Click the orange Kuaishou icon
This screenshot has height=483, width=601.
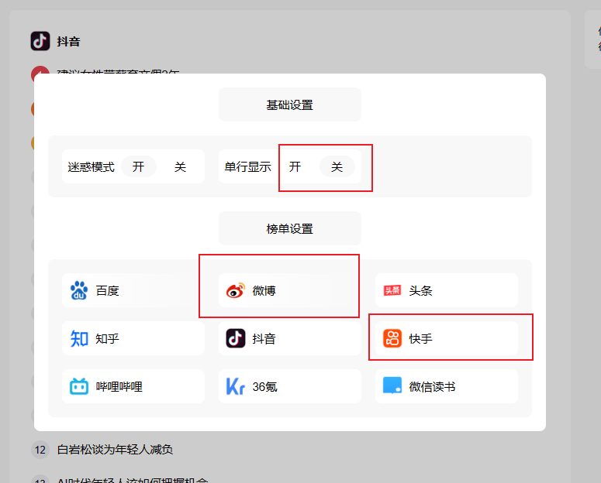tap(392, 339)
